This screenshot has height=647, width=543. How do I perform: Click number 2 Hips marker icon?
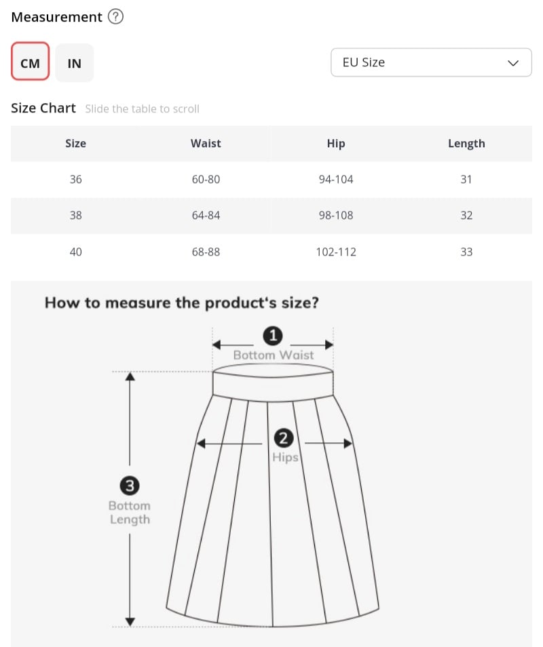283,439
